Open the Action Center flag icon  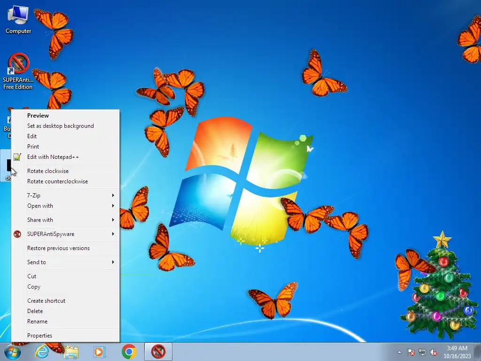click(411, 352)
